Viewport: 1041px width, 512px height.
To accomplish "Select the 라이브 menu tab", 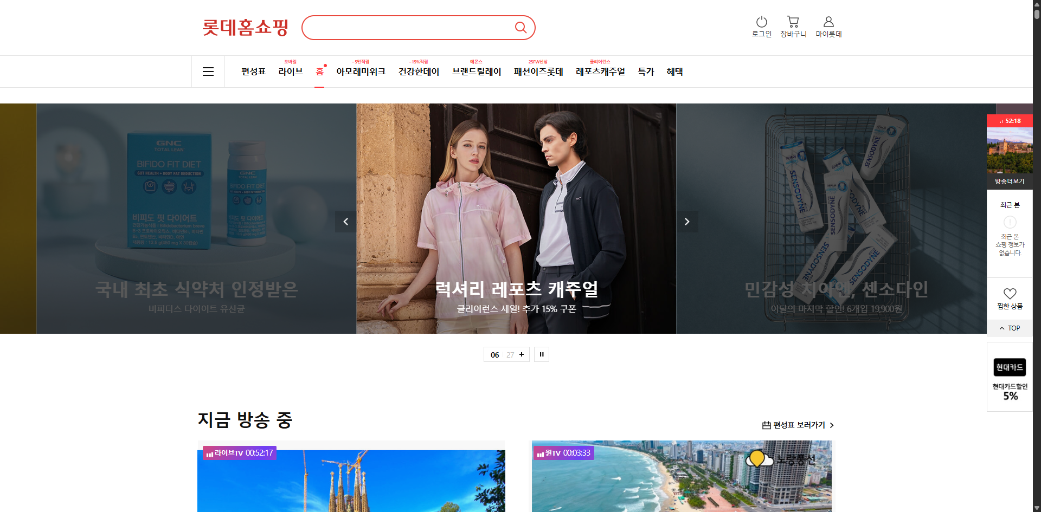I will pyautogui.click(x=291, y=72).
